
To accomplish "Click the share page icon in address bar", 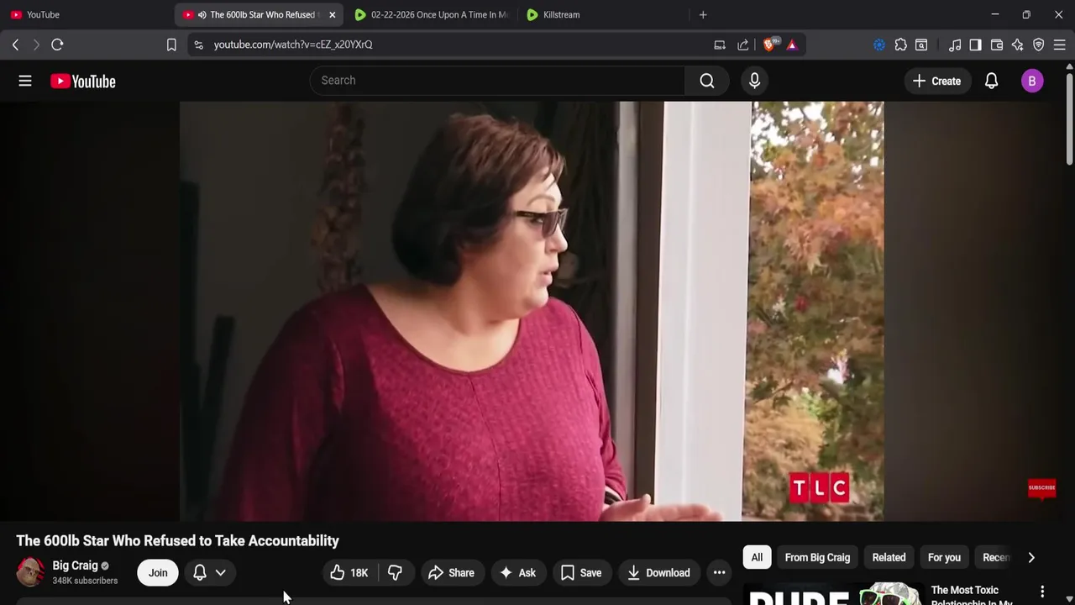I will click(743, 45).
